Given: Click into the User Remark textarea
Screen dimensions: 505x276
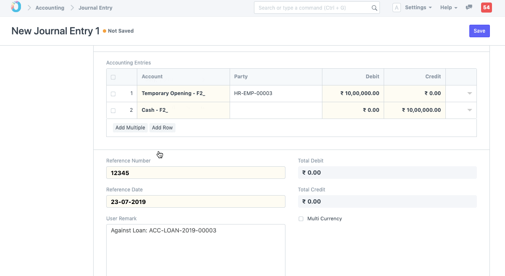Looking at the screenshot, I should (x=196, y=250).
